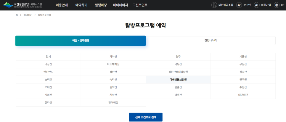Select the 연구원 option
The height and width of the screenshot is (122, 286).
[x=243, y=80]
